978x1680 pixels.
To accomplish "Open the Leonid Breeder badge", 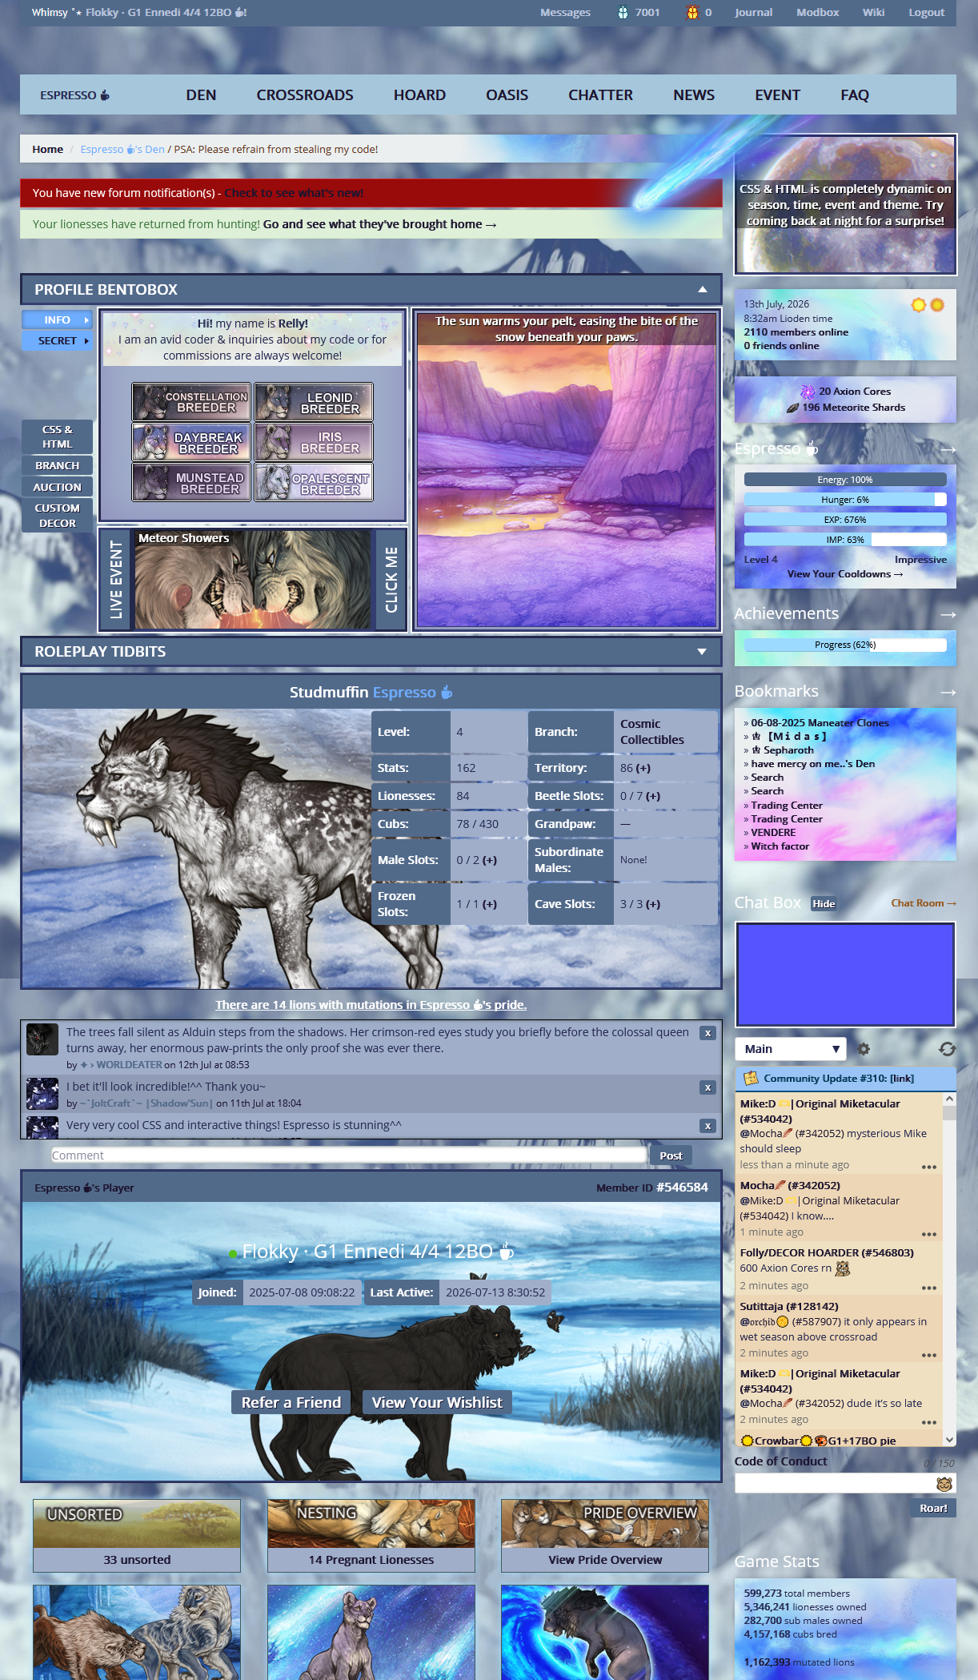I will [x=314, y=402].
